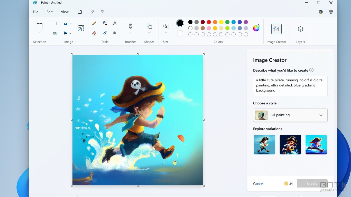Viewport: 351px width, 197px height.
Task: Open the View menu
Action: [64, 12]
